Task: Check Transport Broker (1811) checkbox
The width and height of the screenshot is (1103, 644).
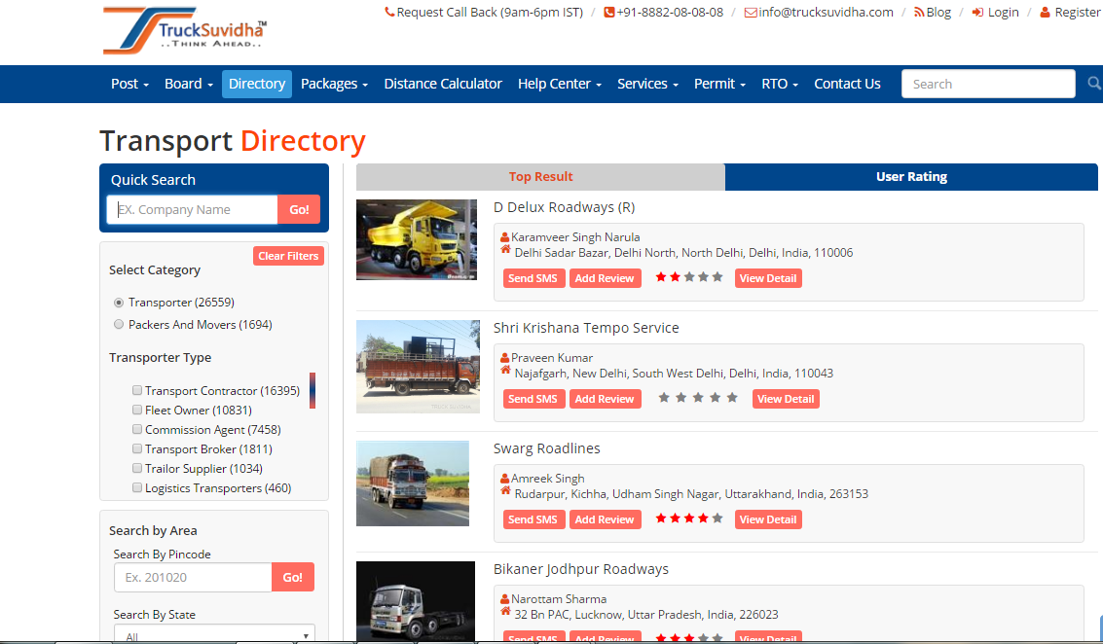Action: tap(137, 448)
